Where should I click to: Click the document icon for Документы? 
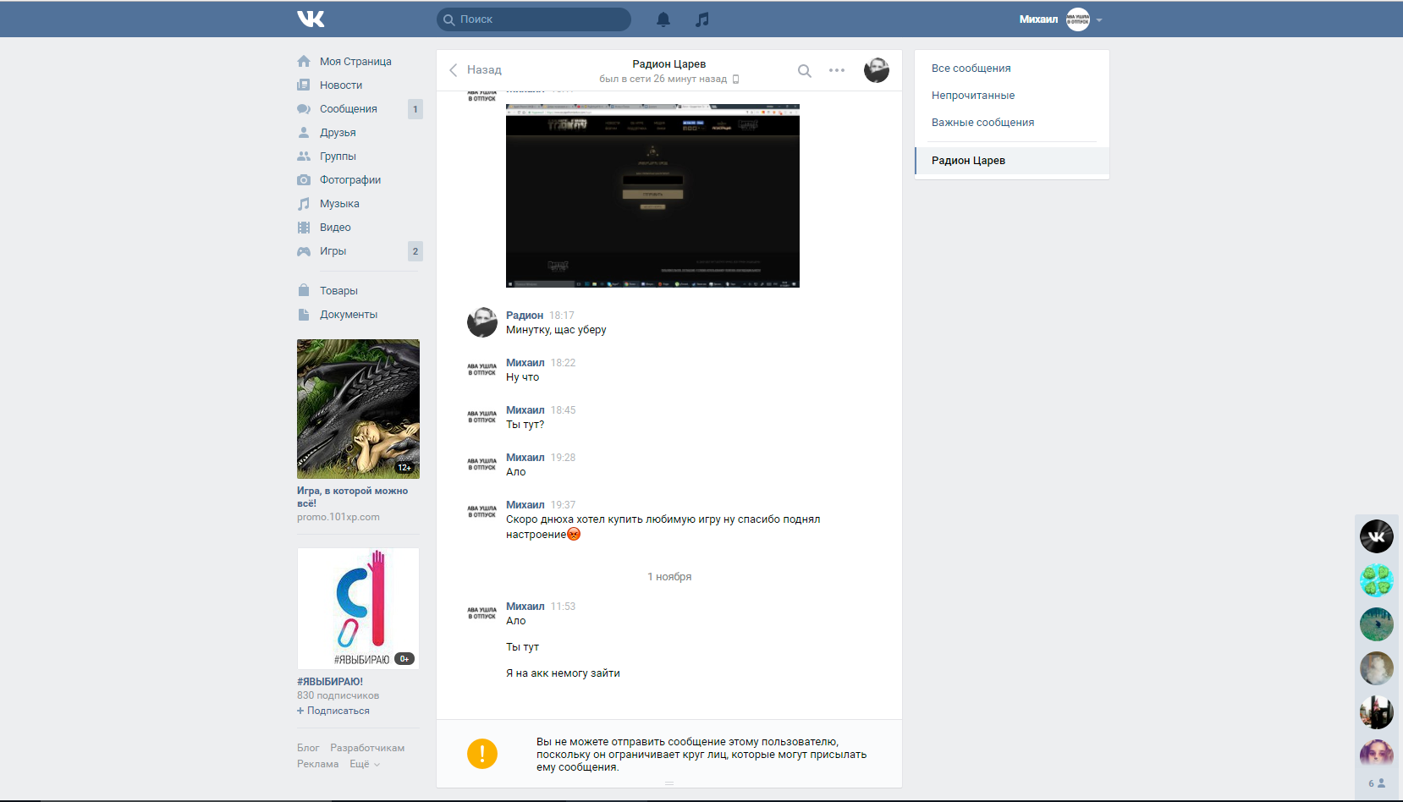pyautogui.click(x=304, y=314)
